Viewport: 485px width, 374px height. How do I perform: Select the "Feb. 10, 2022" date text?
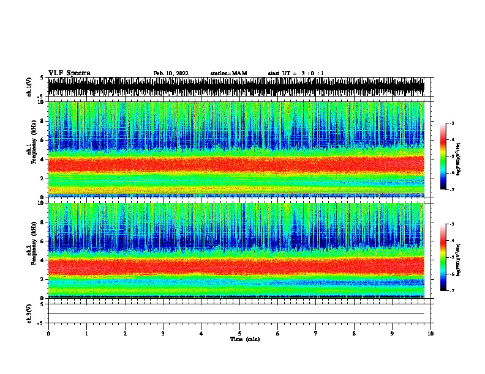click(x=171, y=73)
